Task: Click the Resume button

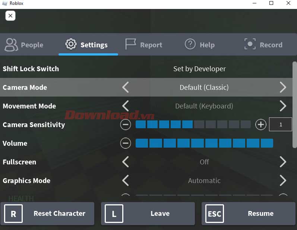Action: click(249, 214)
